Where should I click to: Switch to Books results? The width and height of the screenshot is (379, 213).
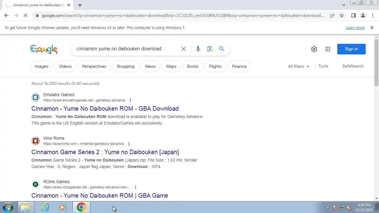coord(193,66)
